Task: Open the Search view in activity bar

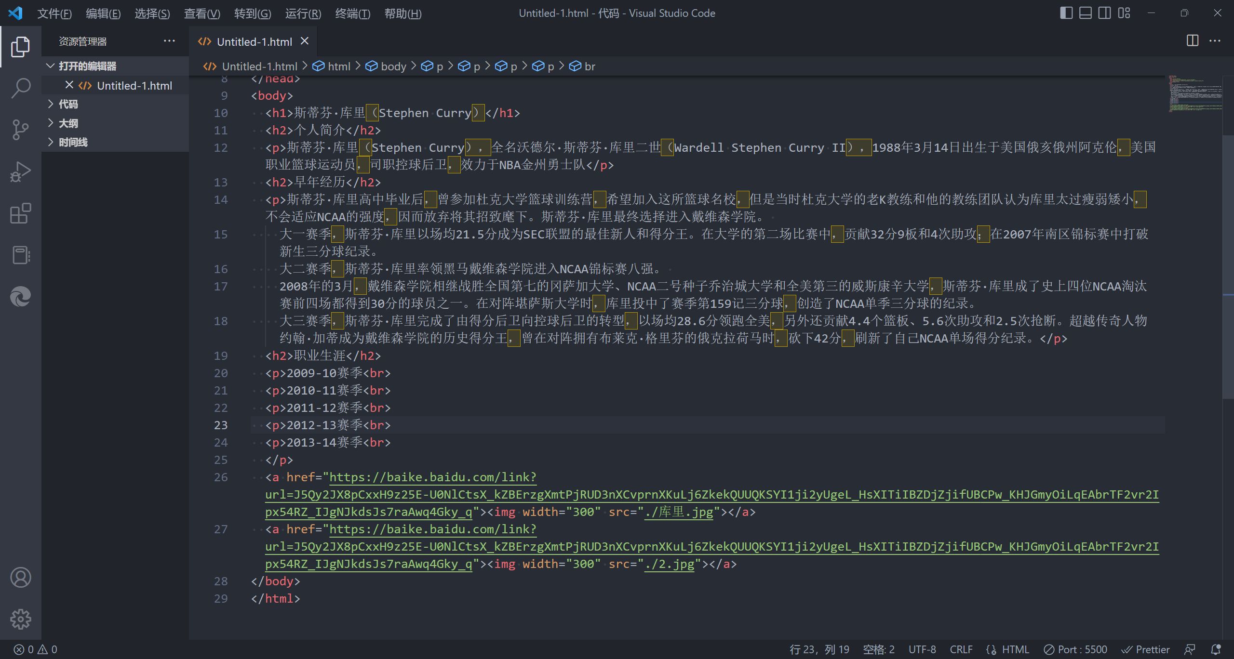Action: pyautogui.click(x=20, y=89)
